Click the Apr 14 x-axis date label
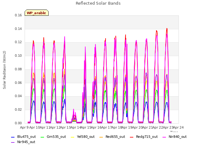This screenshot has height=148, width=197. 76,127
